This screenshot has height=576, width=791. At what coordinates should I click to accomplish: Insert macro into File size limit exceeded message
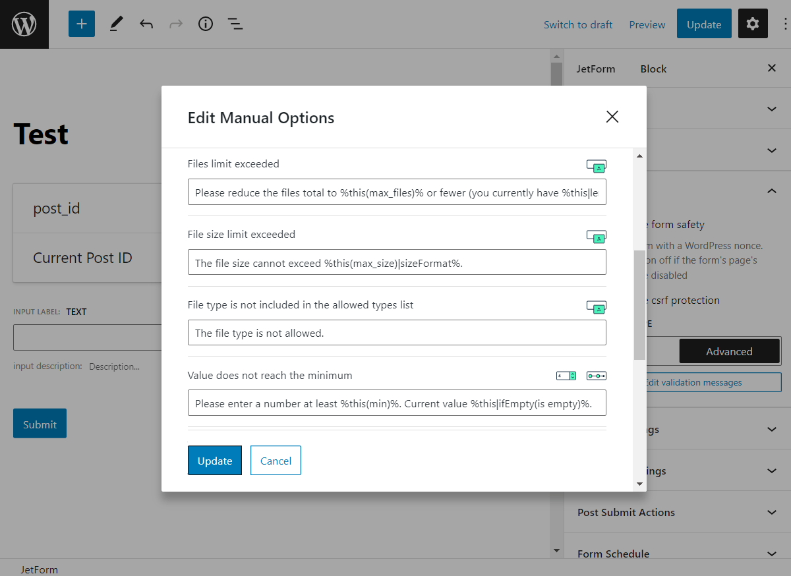(596, 237)
